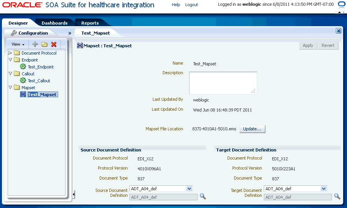Select Test_Endpoint in the tree
Viewport: 347px width, 208px height.
coord(41,67)
